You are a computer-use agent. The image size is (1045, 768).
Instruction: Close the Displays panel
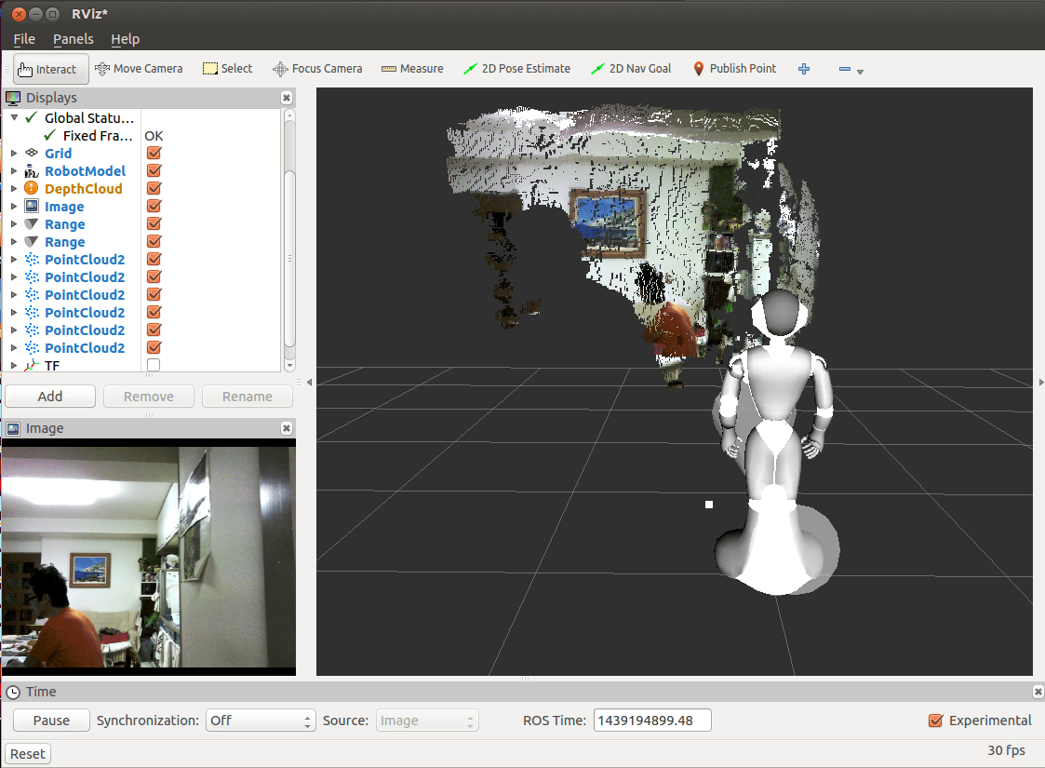287,98
